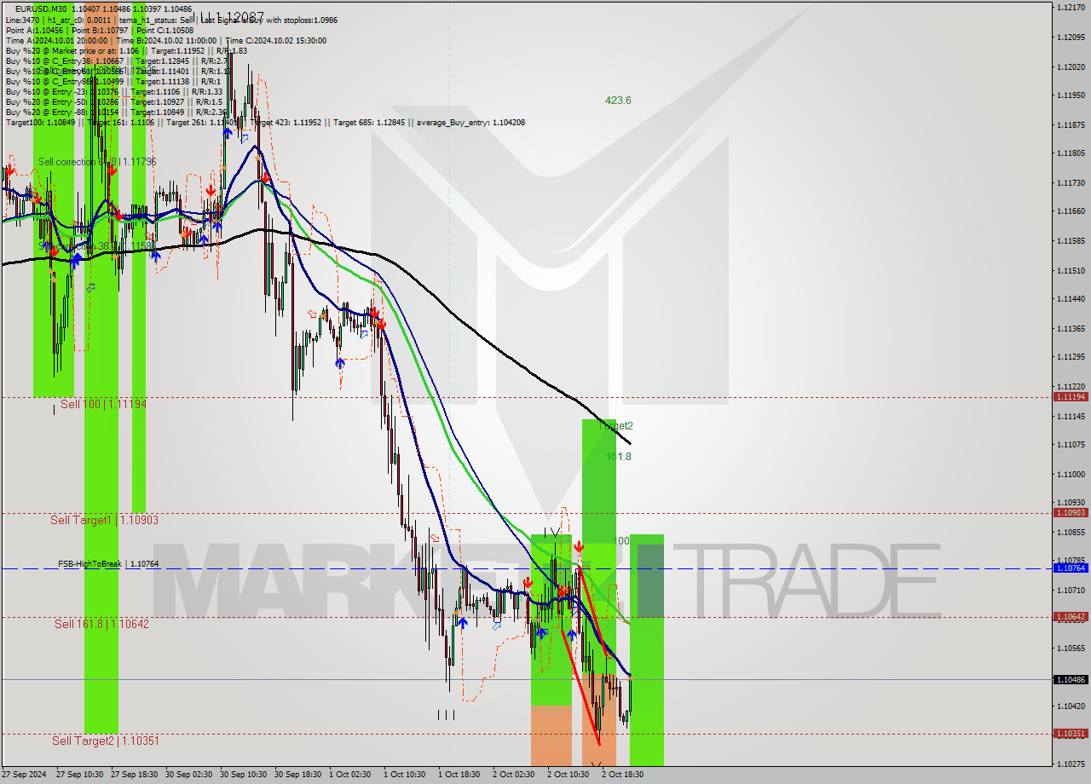Click the 1.11145 price scale value
Viewport: 1091px width, 784px height.
pyautogui.click(x=1070, y=416)
